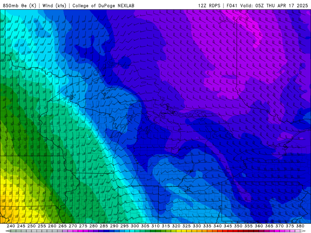Click the 370 value on the color scale

279,226
